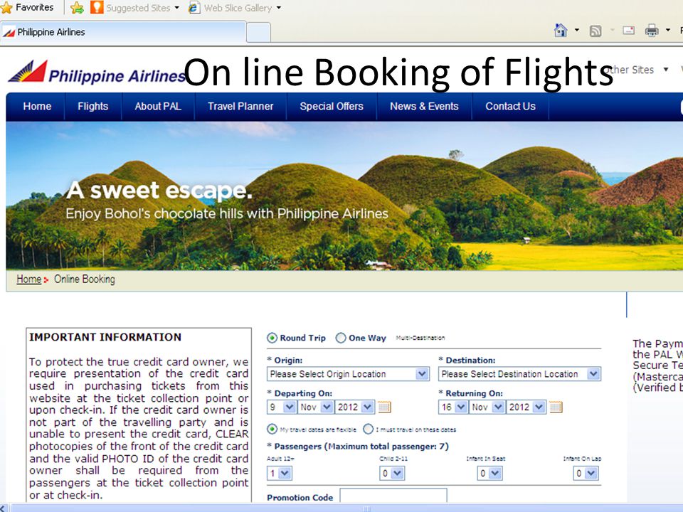
Task: Open the About PAL menu item
Action: point(158,106)
